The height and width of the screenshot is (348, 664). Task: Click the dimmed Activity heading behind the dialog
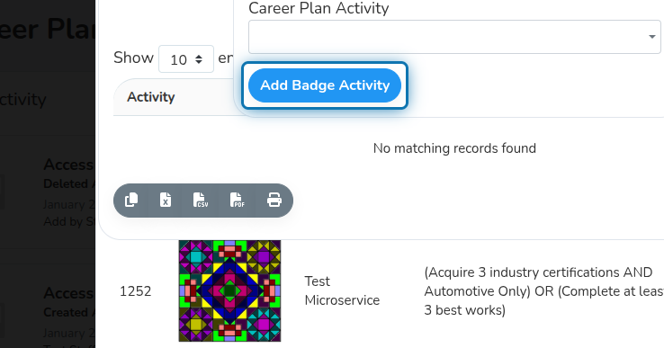point(22,100)
